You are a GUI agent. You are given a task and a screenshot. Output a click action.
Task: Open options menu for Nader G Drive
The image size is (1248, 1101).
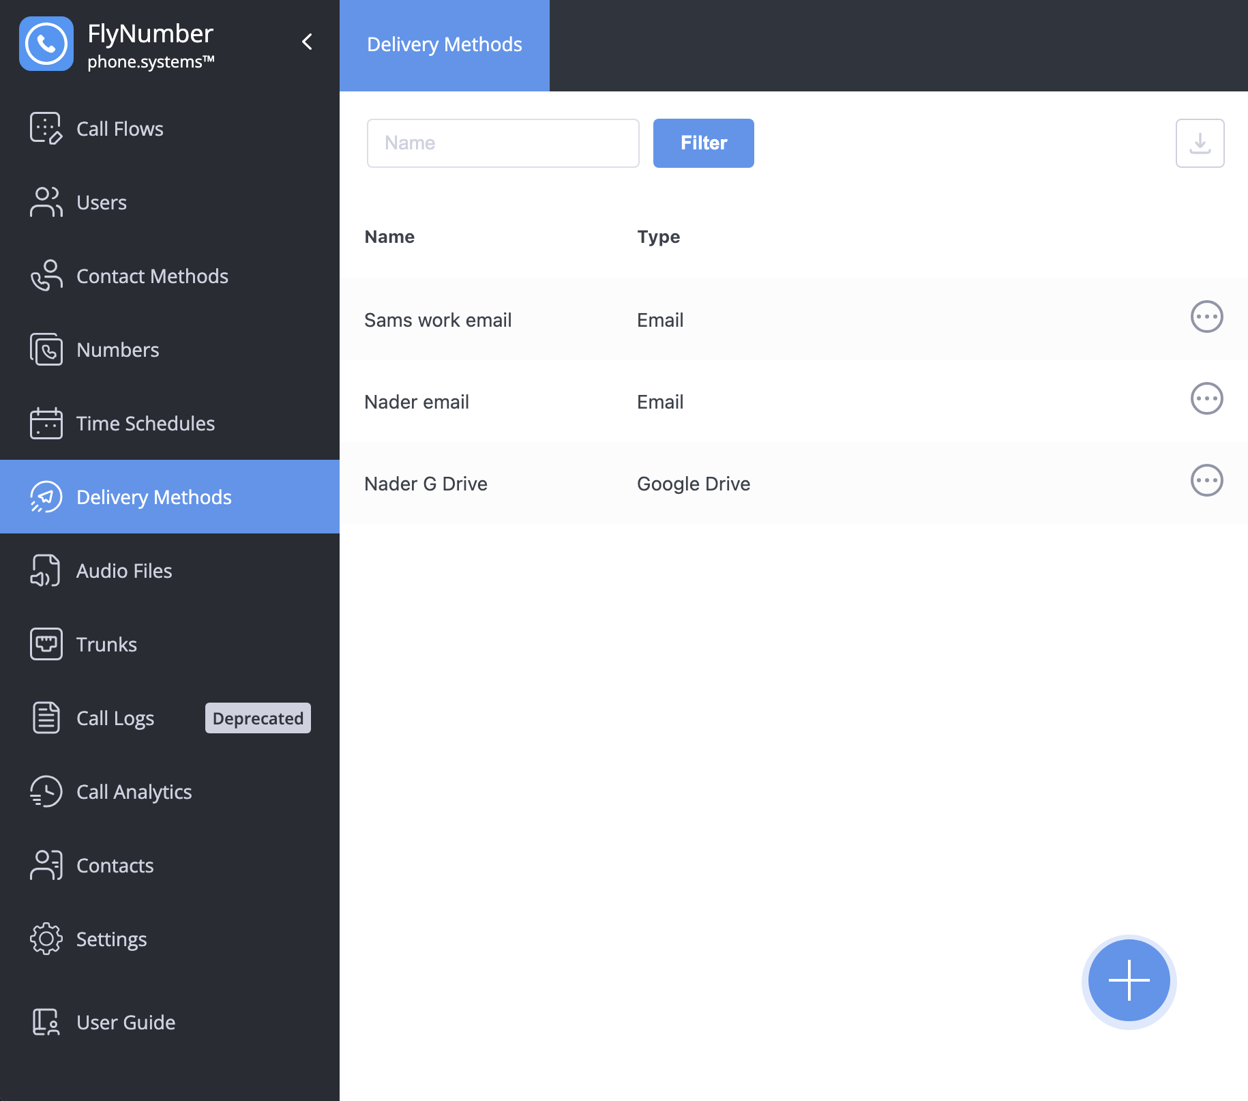[1207, 480]
